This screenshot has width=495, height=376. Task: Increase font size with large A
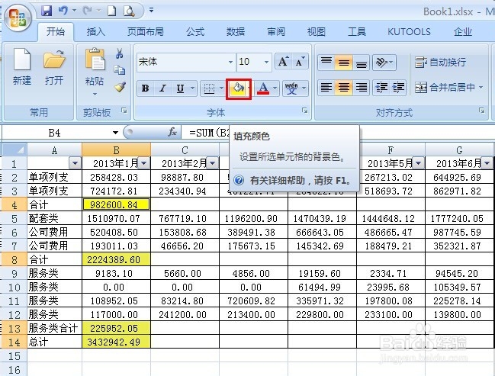tap(283, 61)
